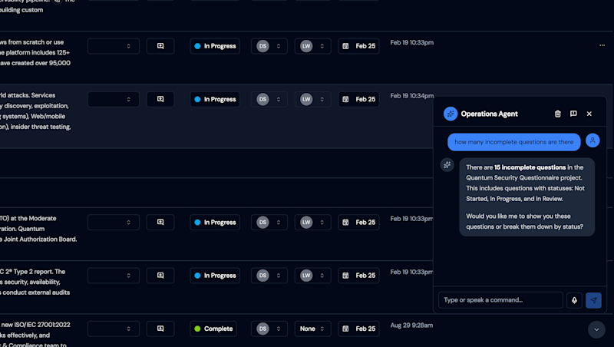This screenshot has width=614, height=347.
Task: Click the 'Feb 19 10:34pm' timestamp
Action: click(x=412, y=96)
